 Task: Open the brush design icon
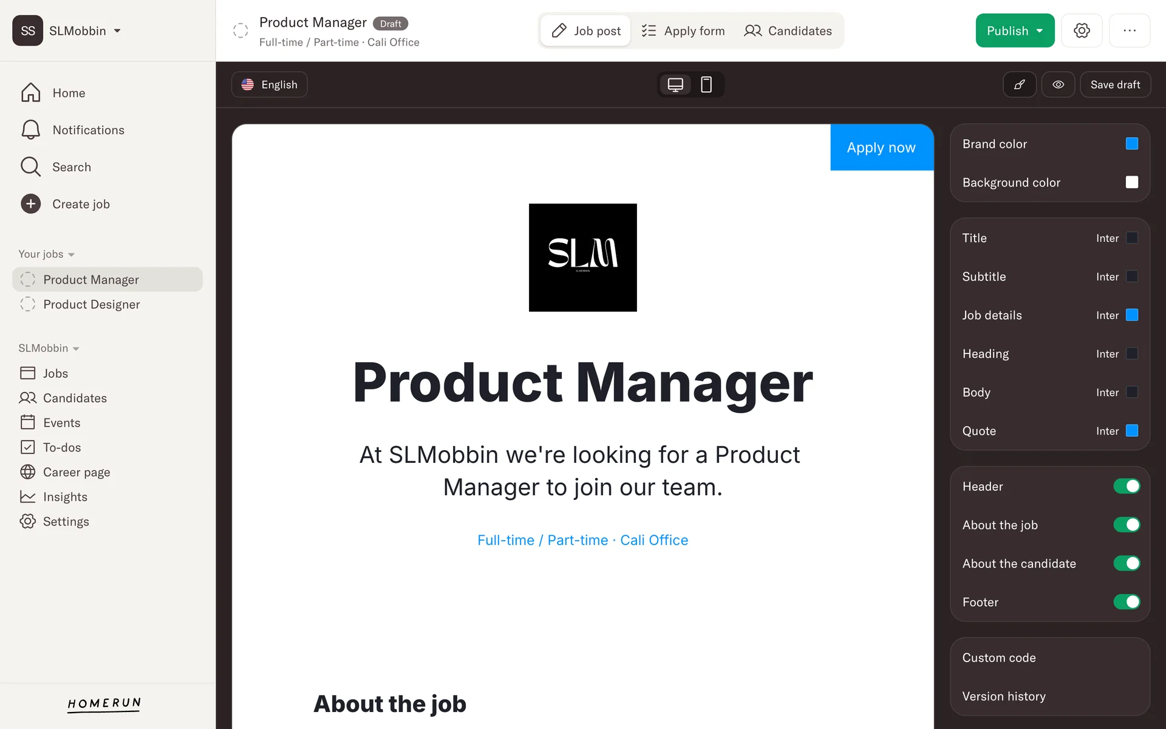1020,84
